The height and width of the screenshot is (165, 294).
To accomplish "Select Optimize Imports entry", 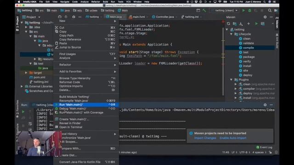I will (x=86, y=86).
